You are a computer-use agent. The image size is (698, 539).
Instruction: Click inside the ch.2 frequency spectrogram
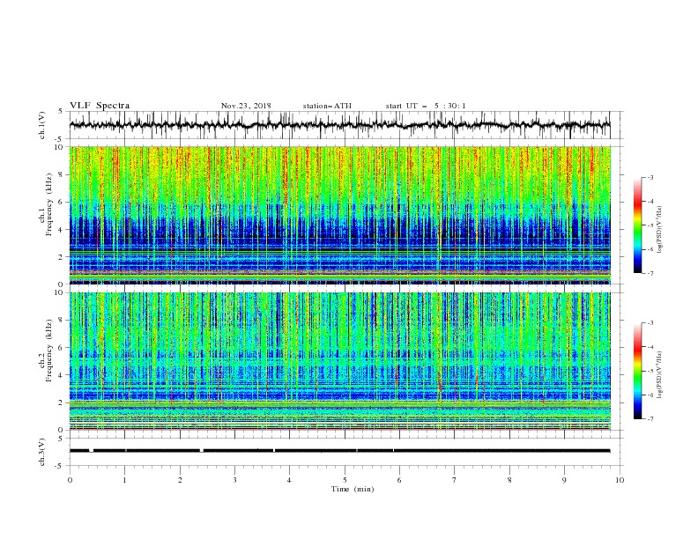340,361
